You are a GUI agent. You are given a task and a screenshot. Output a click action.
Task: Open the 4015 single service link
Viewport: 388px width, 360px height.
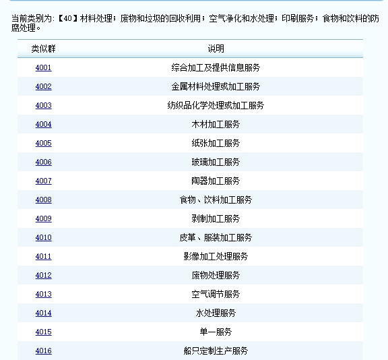[x=43, y=332]
